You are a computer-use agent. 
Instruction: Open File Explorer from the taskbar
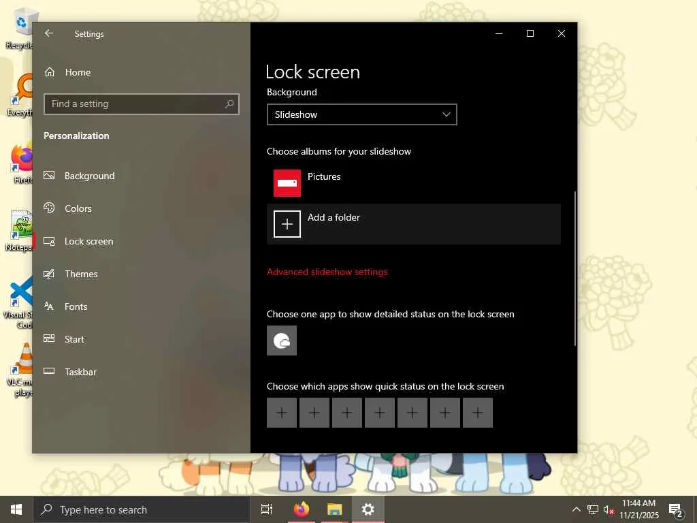[335, 509]
